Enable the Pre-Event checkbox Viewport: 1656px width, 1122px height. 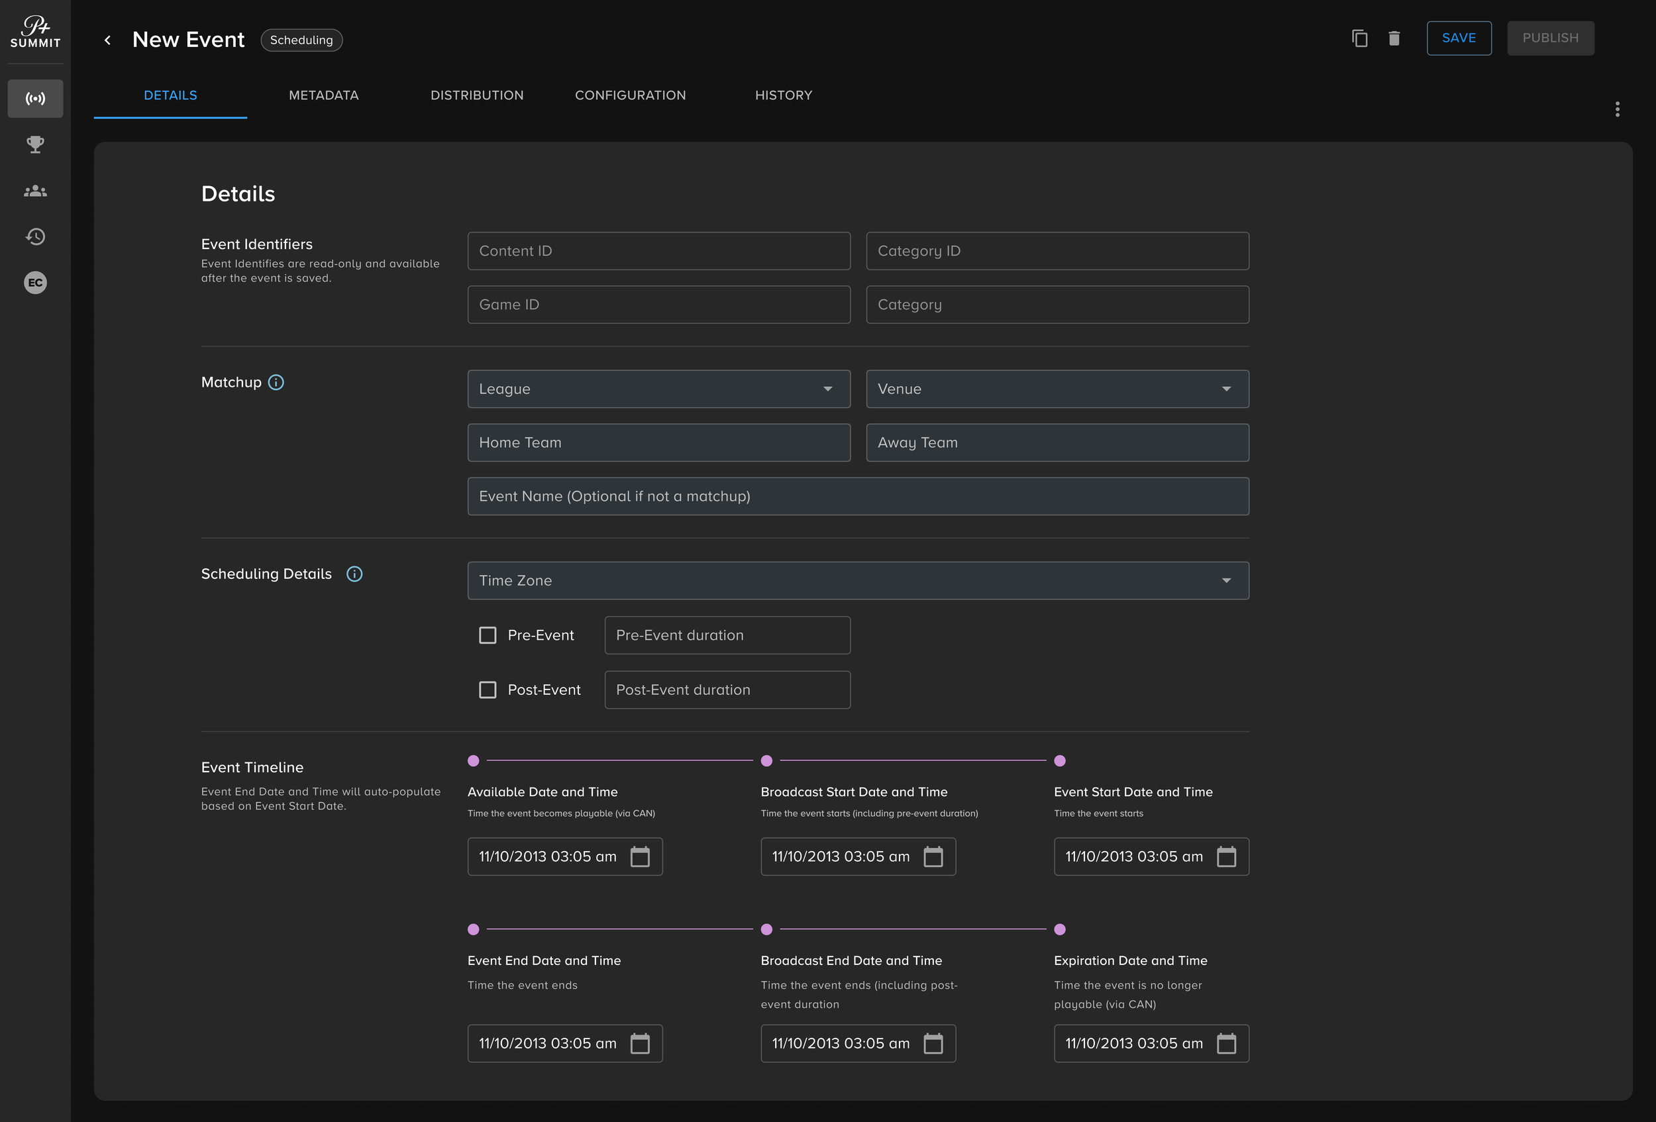[488, 635]
